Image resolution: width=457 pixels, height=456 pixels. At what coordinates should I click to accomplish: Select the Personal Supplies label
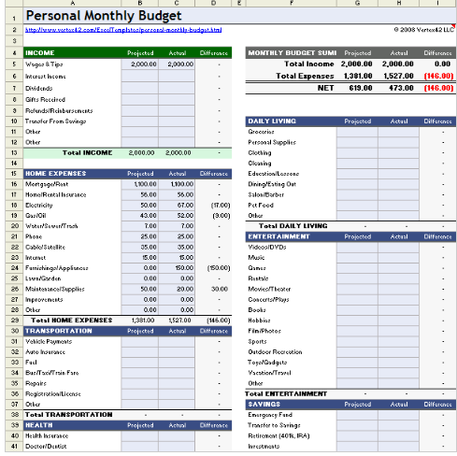(272, 142)
